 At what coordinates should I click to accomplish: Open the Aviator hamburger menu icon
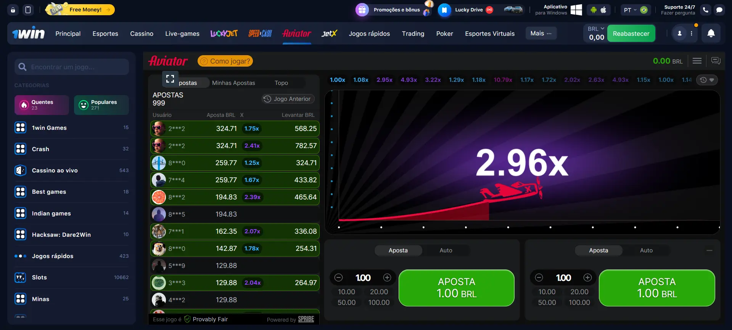(x=697, y=61)
